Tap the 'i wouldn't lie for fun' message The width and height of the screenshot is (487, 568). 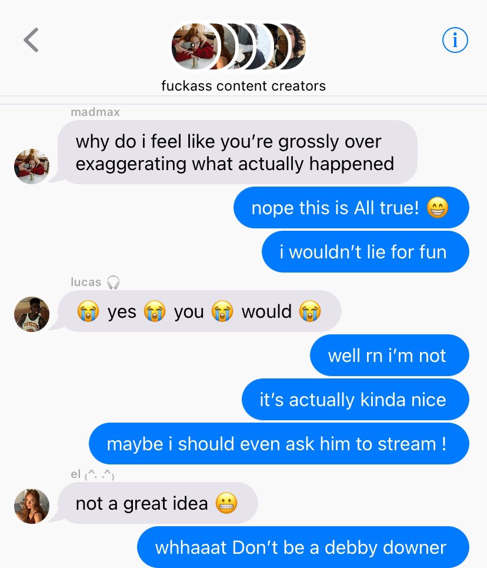point(365,252)
